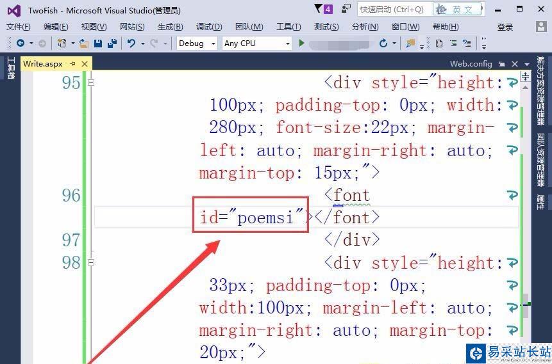Open the 解决方案资源管理器 side panel tab
This screenshot has height=364, width=552.
coord(540,90)
